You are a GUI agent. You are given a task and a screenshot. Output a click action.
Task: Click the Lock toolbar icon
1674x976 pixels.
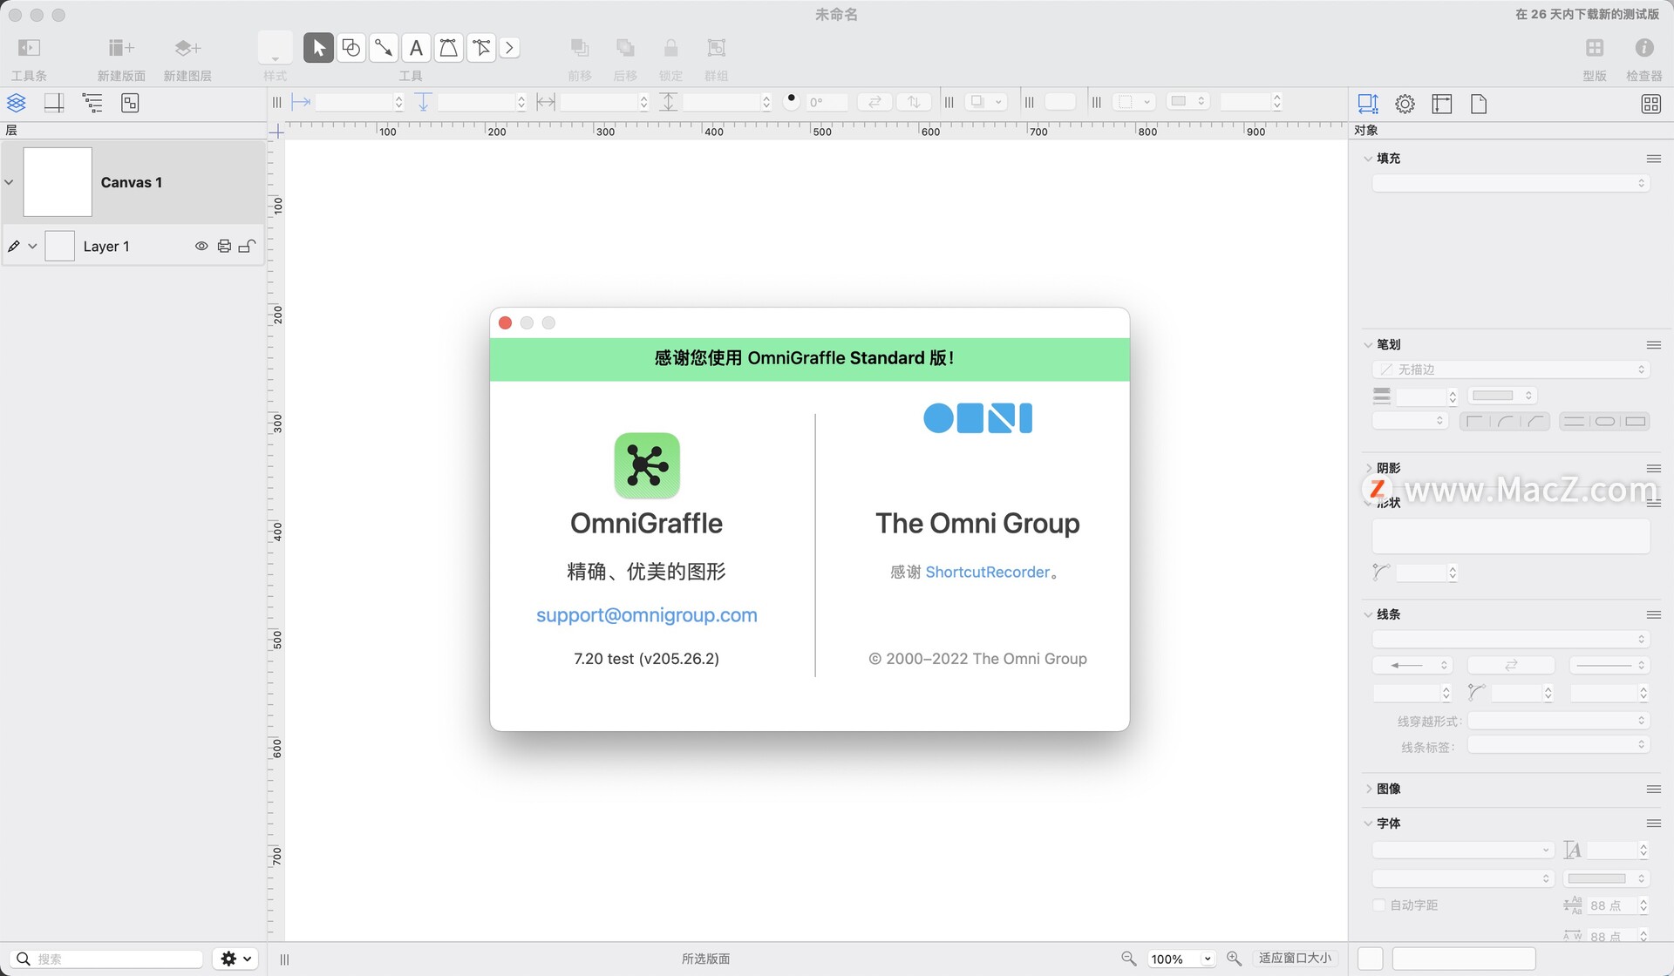coord(670,48)
